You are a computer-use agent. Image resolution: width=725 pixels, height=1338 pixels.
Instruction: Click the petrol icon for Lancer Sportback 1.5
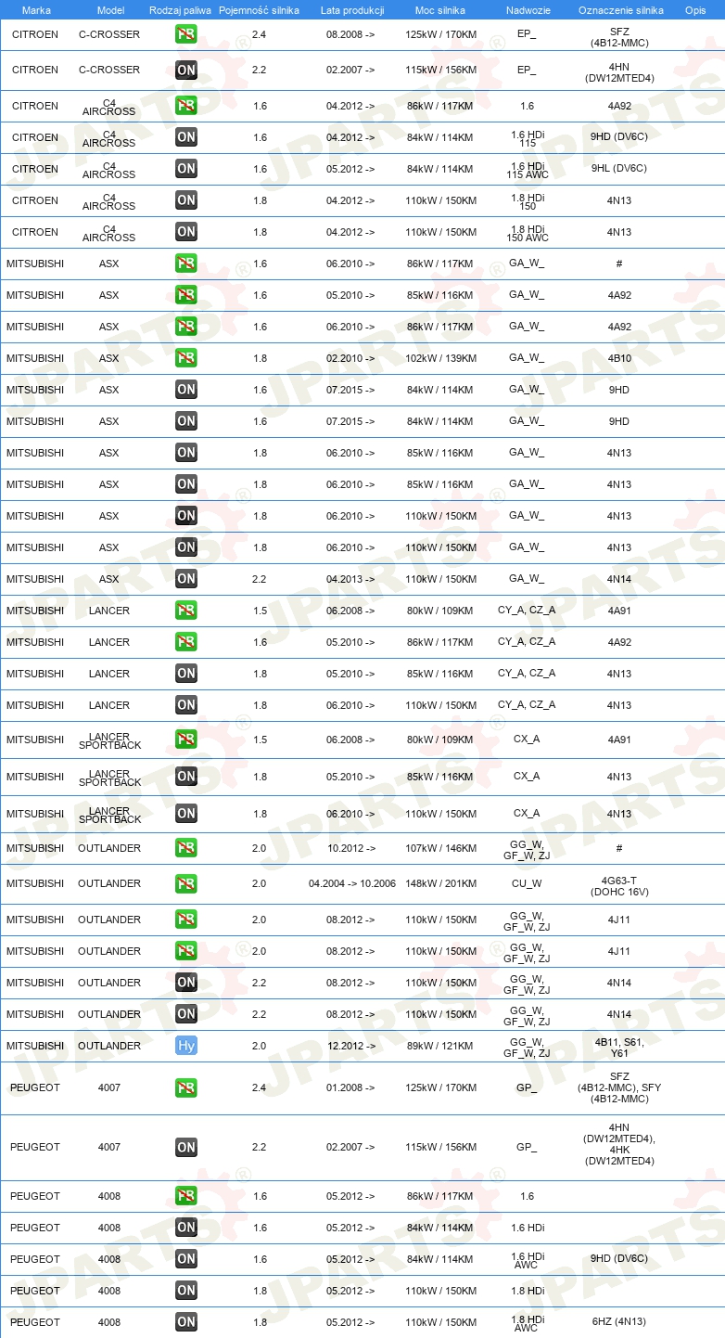[185, 740]
